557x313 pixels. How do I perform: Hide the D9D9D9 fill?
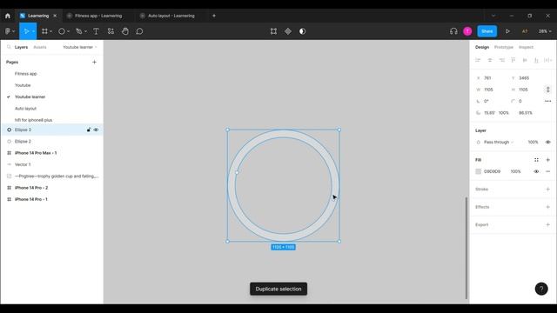536,171
